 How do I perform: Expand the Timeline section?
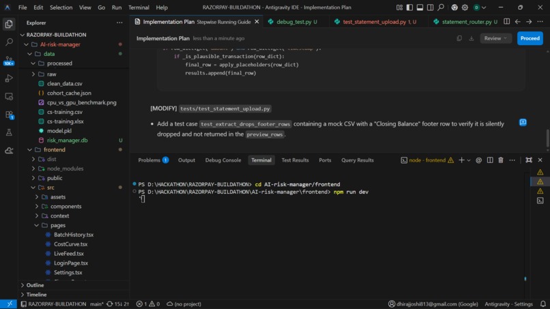36,295
